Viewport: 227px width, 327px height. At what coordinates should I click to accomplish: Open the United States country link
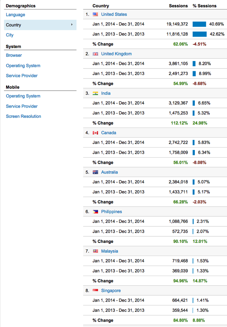point(114,14)
